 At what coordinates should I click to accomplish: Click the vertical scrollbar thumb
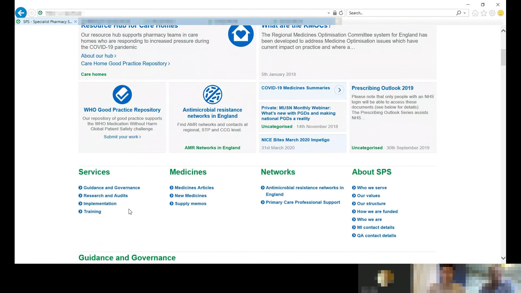click(x=503, y=57)
